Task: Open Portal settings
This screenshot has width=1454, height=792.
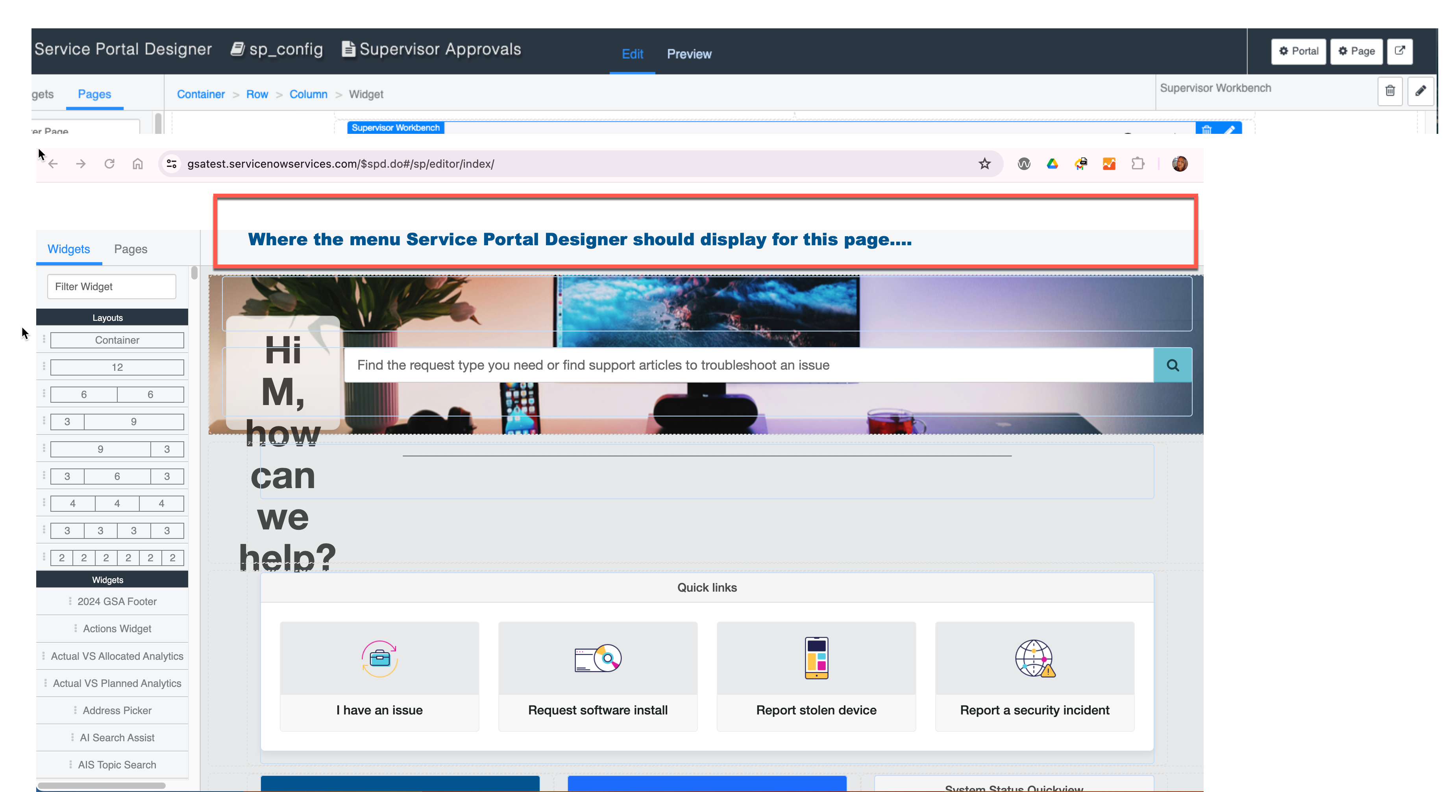Action: point(1298,51)
